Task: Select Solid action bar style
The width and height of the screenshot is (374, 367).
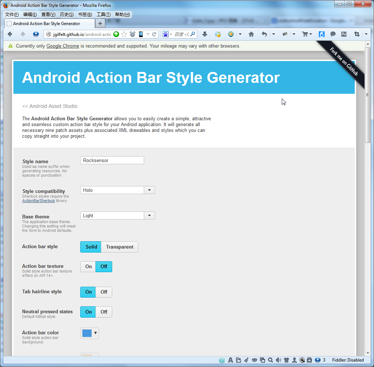Action: pos(91,247)
